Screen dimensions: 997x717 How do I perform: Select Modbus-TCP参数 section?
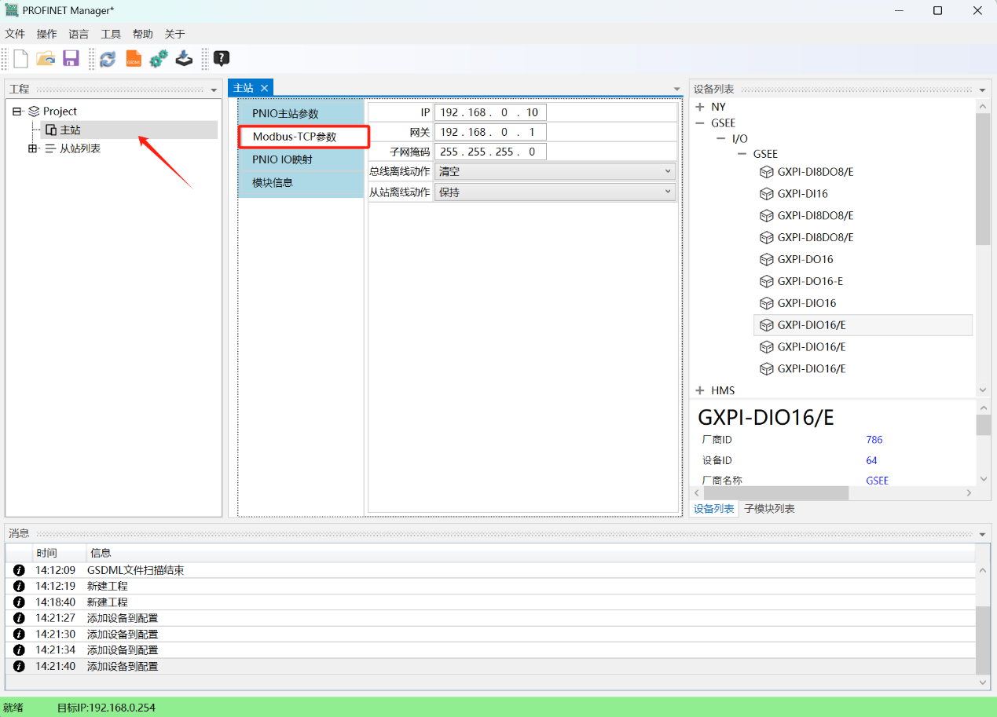click(302, 137)
